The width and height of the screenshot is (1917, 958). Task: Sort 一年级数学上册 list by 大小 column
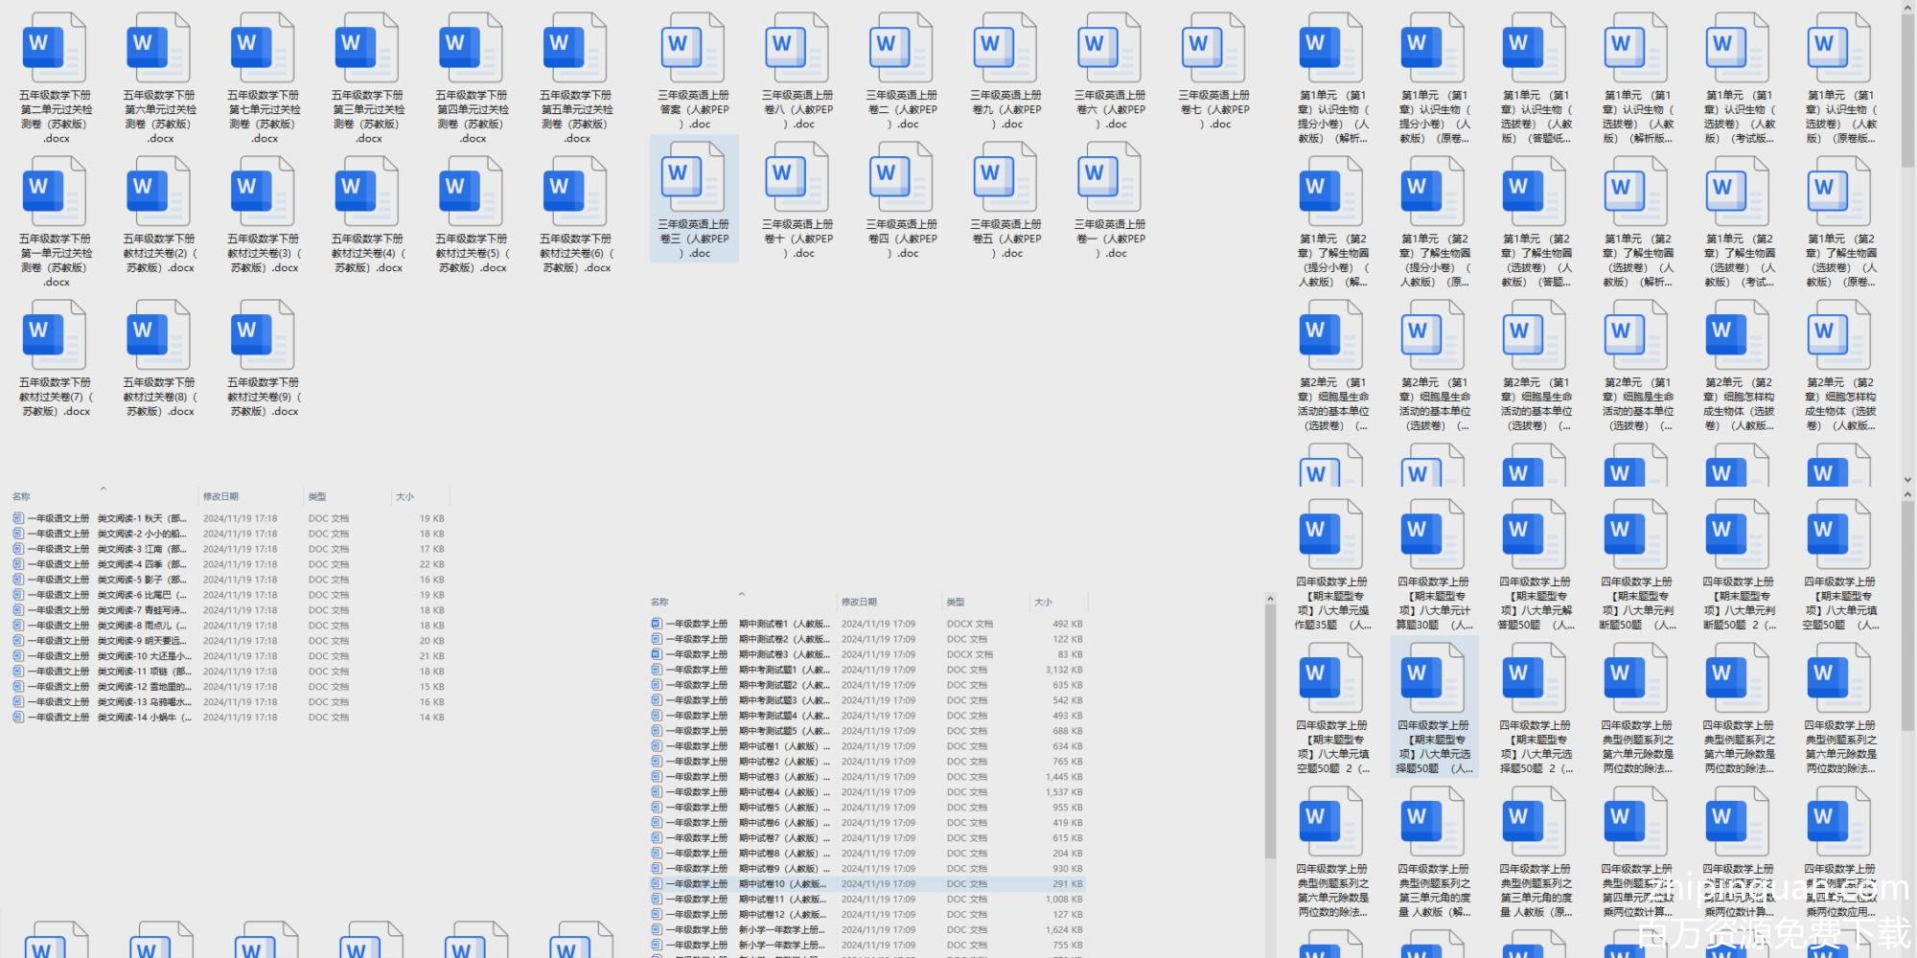[1043, 602]
